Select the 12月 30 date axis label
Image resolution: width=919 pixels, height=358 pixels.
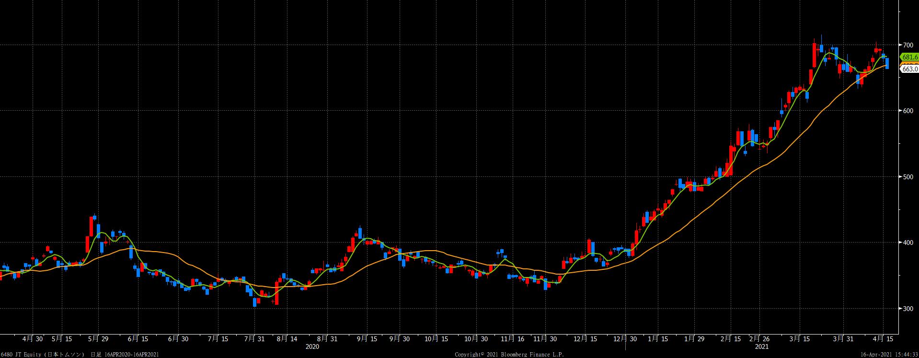(626, 339)
